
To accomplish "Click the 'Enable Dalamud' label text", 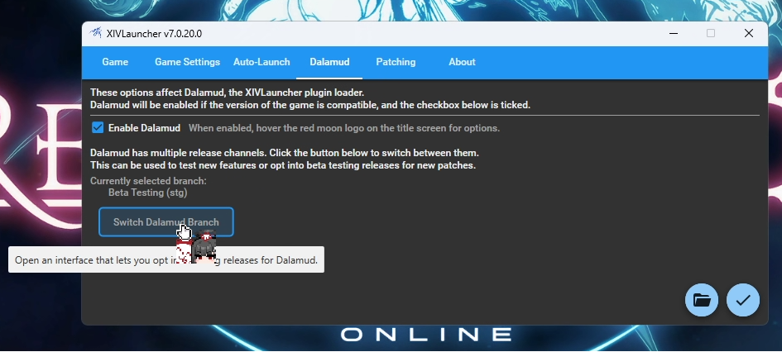I will point(144,128).
